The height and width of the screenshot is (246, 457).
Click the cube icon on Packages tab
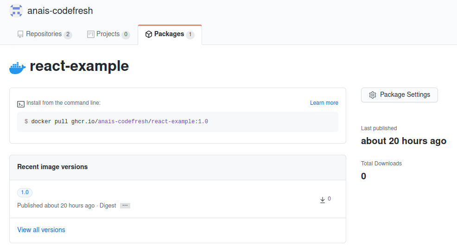[x=149, y=34]
